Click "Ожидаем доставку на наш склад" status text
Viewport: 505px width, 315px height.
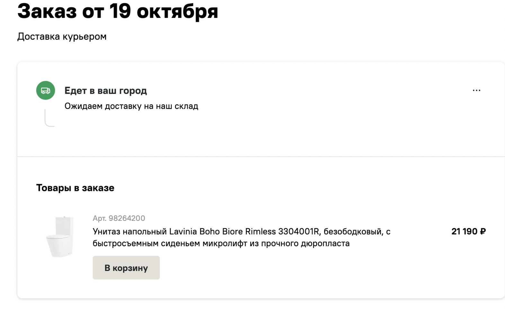click(131, 106)
